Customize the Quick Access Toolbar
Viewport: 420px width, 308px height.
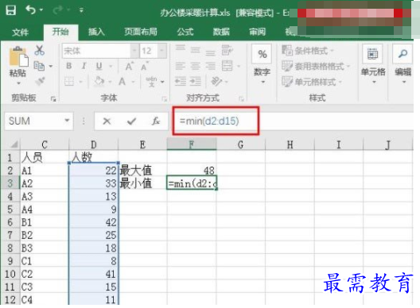coord(81,10)
